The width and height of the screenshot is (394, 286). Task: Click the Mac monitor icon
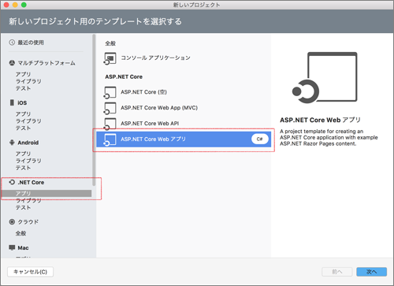pos(12,247)
